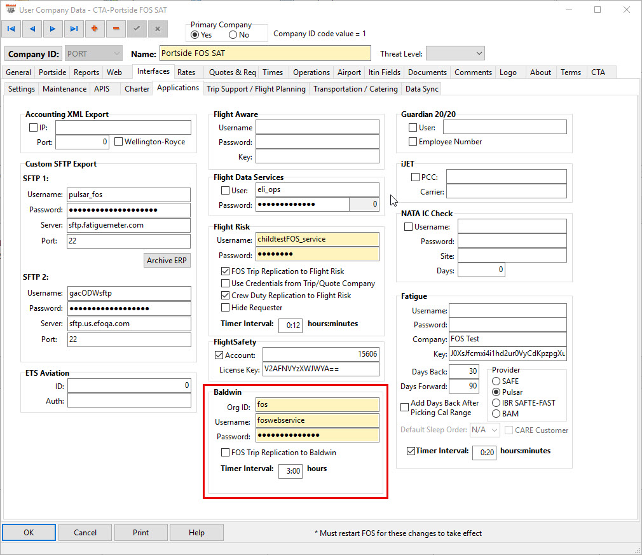
Task: Click the Flight Risk Username field
Action: pyautogui.click(x=317, y=239)
